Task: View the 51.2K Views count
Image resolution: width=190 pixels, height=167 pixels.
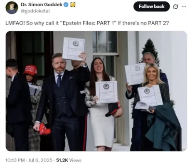Action: pyautogui.click(x=69, y=160)
